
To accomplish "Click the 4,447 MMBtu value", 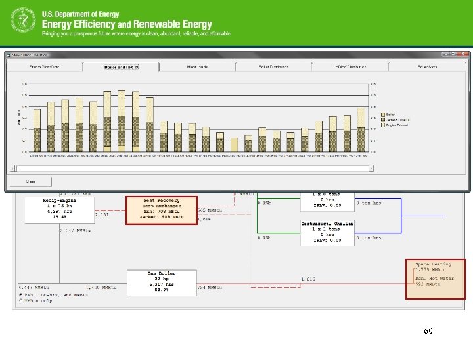I will [34, 288].
